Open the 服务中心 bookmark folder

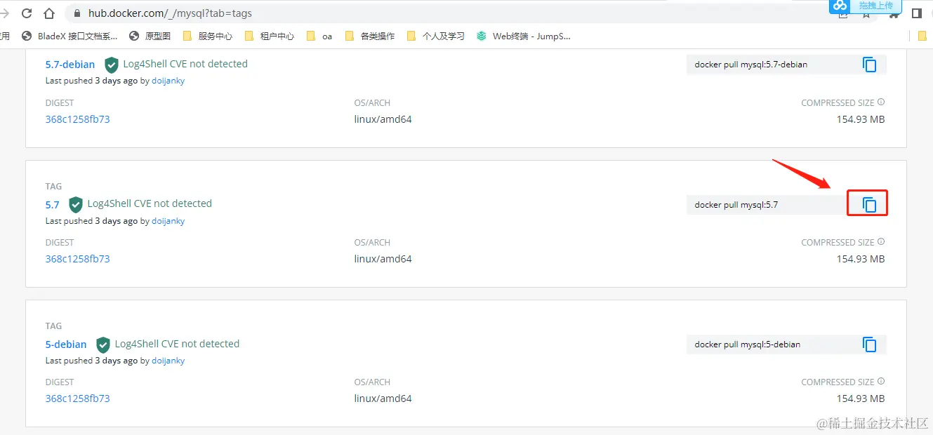(208, 36)
